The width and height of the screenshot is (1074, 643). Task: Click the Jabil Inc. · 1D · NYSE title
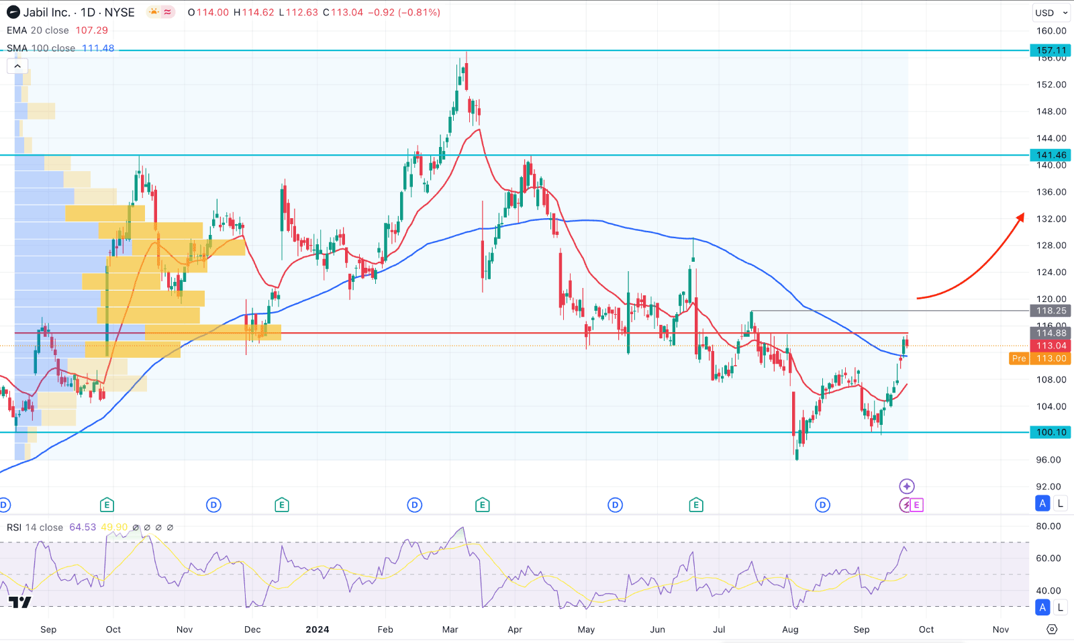tap(79, 12)
